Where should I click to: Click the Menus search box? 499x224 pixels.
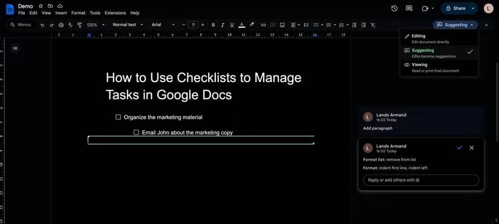tap(21, 25)
